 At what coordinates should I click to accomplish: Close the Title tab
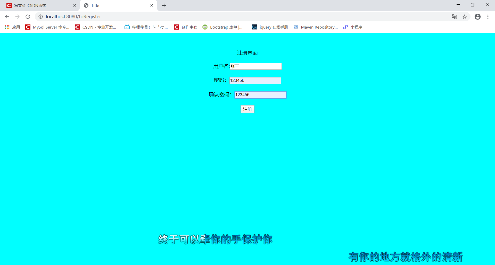pos(152,5)
